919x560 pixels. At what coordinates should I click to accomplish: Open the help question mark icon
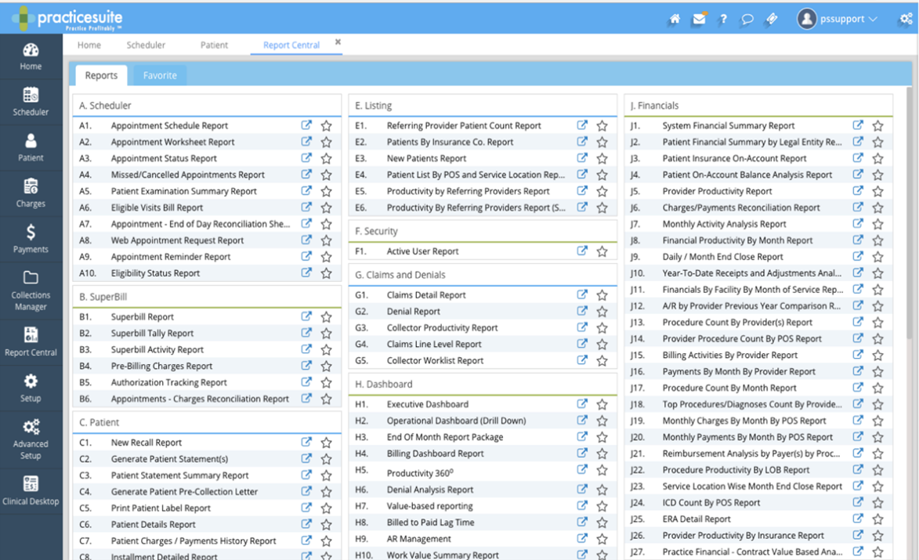(x=722, y=19)
